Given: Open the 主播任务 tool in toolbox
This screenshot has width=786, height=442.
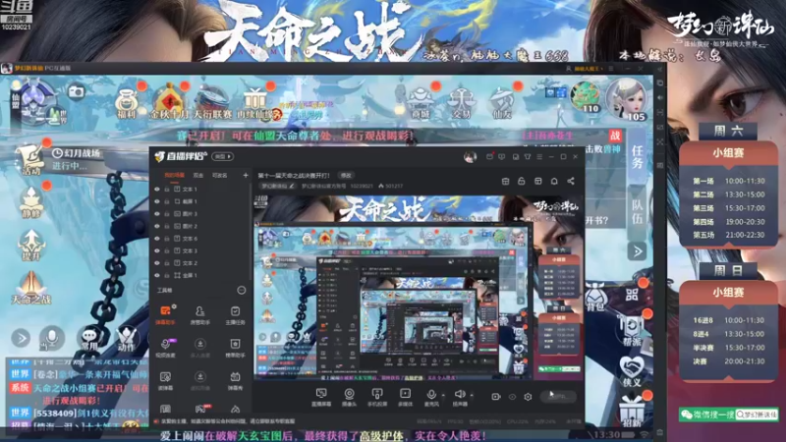Looking at the screenshot, I should coord(235,315).
